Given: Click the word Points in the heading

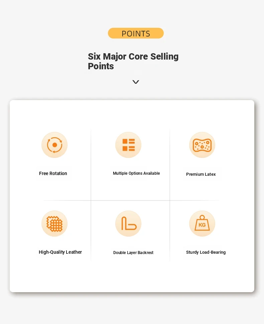Looking at the screenshot, I should click(101, 66).
